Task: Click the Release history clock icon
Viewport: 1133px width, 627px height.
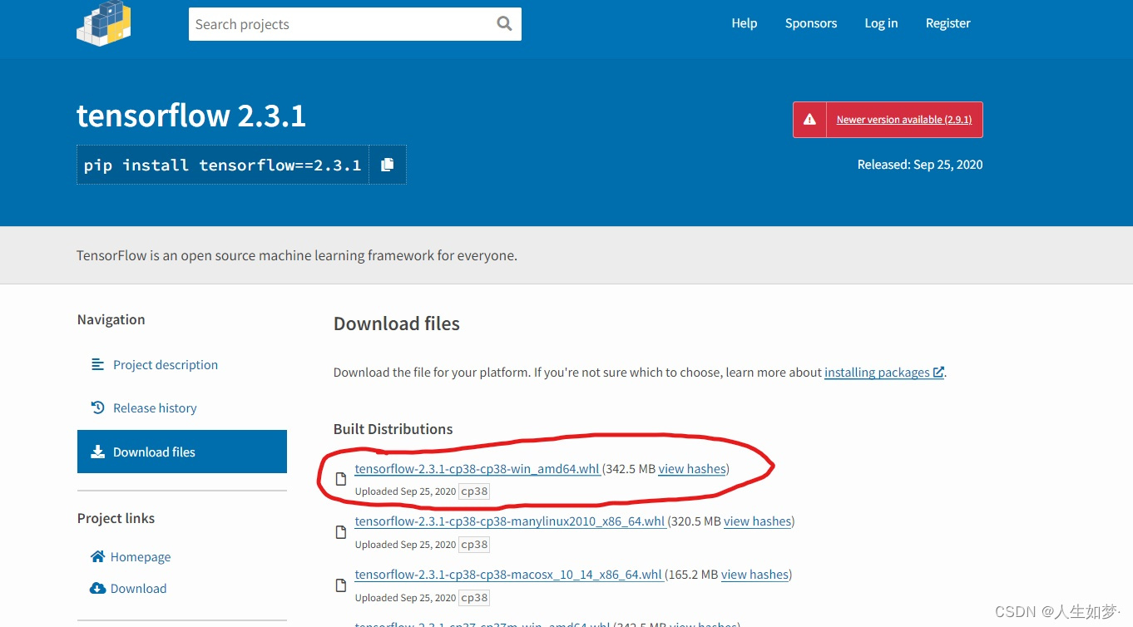Action: [x=97, y=407]
